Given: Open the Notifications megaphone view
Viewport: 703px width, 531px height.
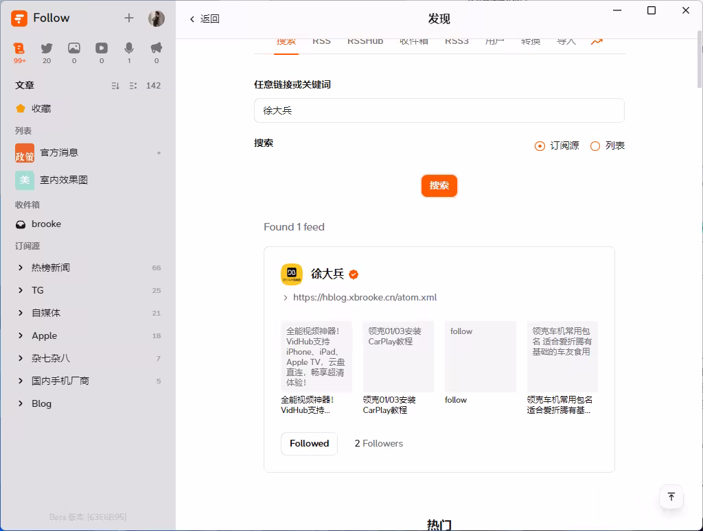Looking at the screenshot, I should point(157,49).
